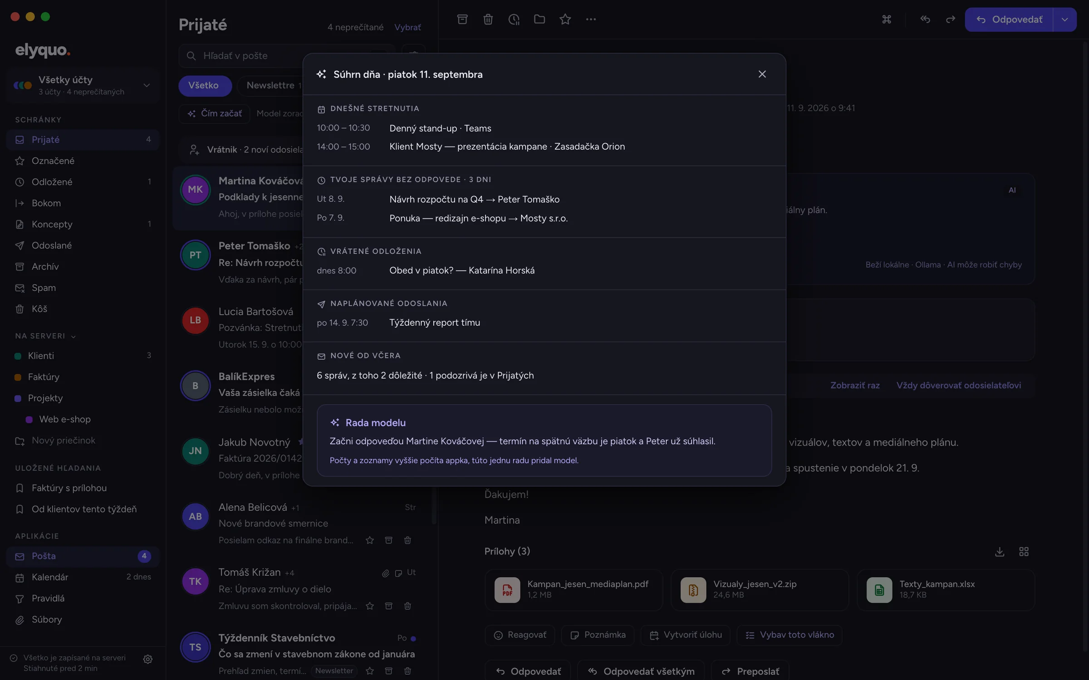
Task: Click the reply-all arrow icon in toolbar
Action: (x=925, y=19)
